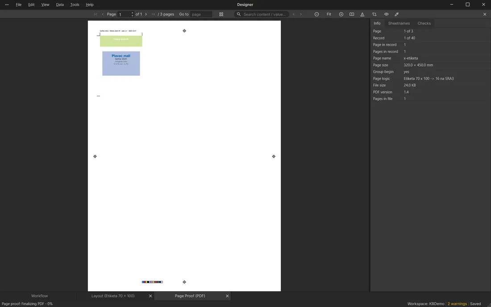Viewport: 491px width, 307px height.
Task: Switch to the Workflow tab
Action: pyautogui.click(x=39, y=296)
